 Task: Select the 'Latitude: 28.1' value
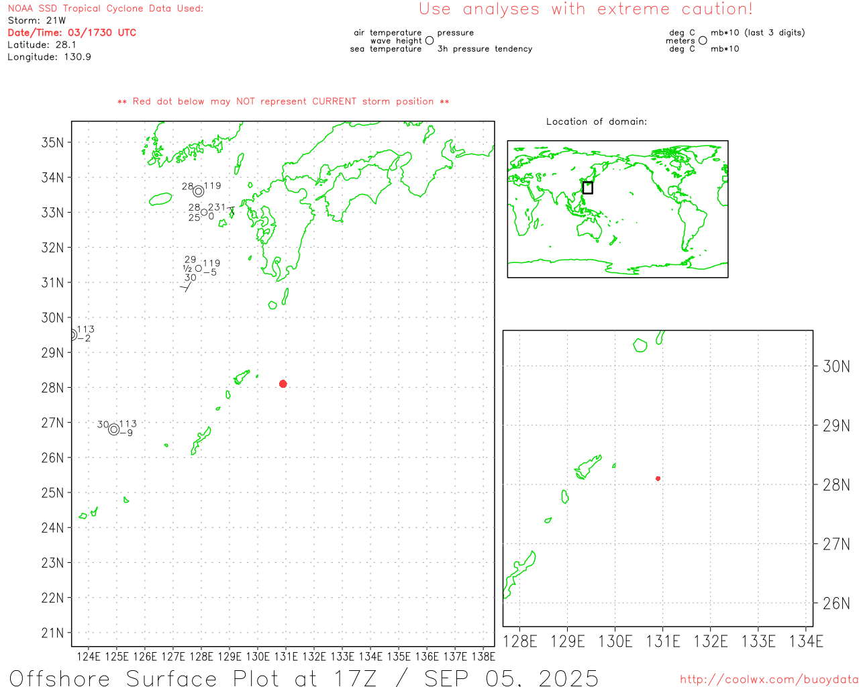click(42, 45)
